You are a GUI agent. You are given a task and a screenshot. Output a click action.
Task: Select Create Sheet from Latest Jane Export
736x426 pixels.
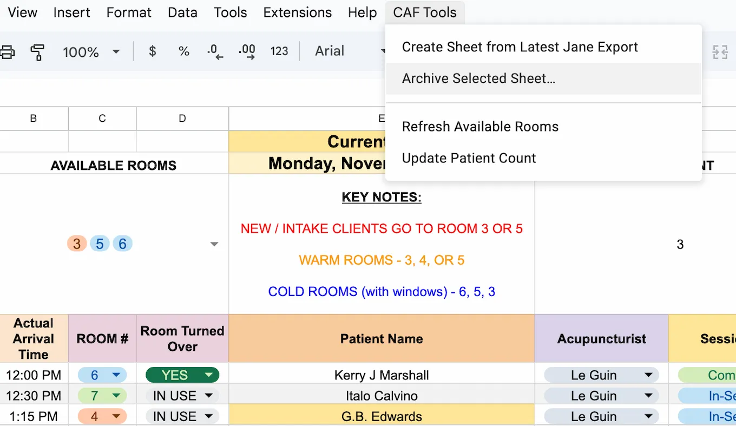[x=520, y=47]
